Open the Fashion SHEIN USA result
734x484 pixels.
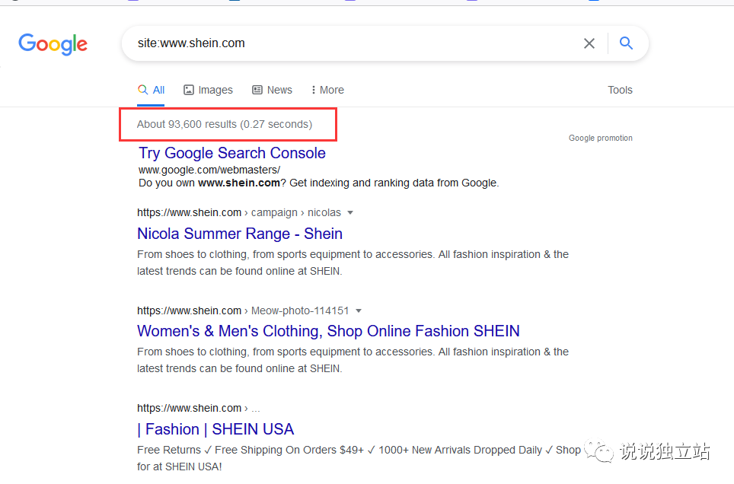pyautogui.click(x=215, y=429)
